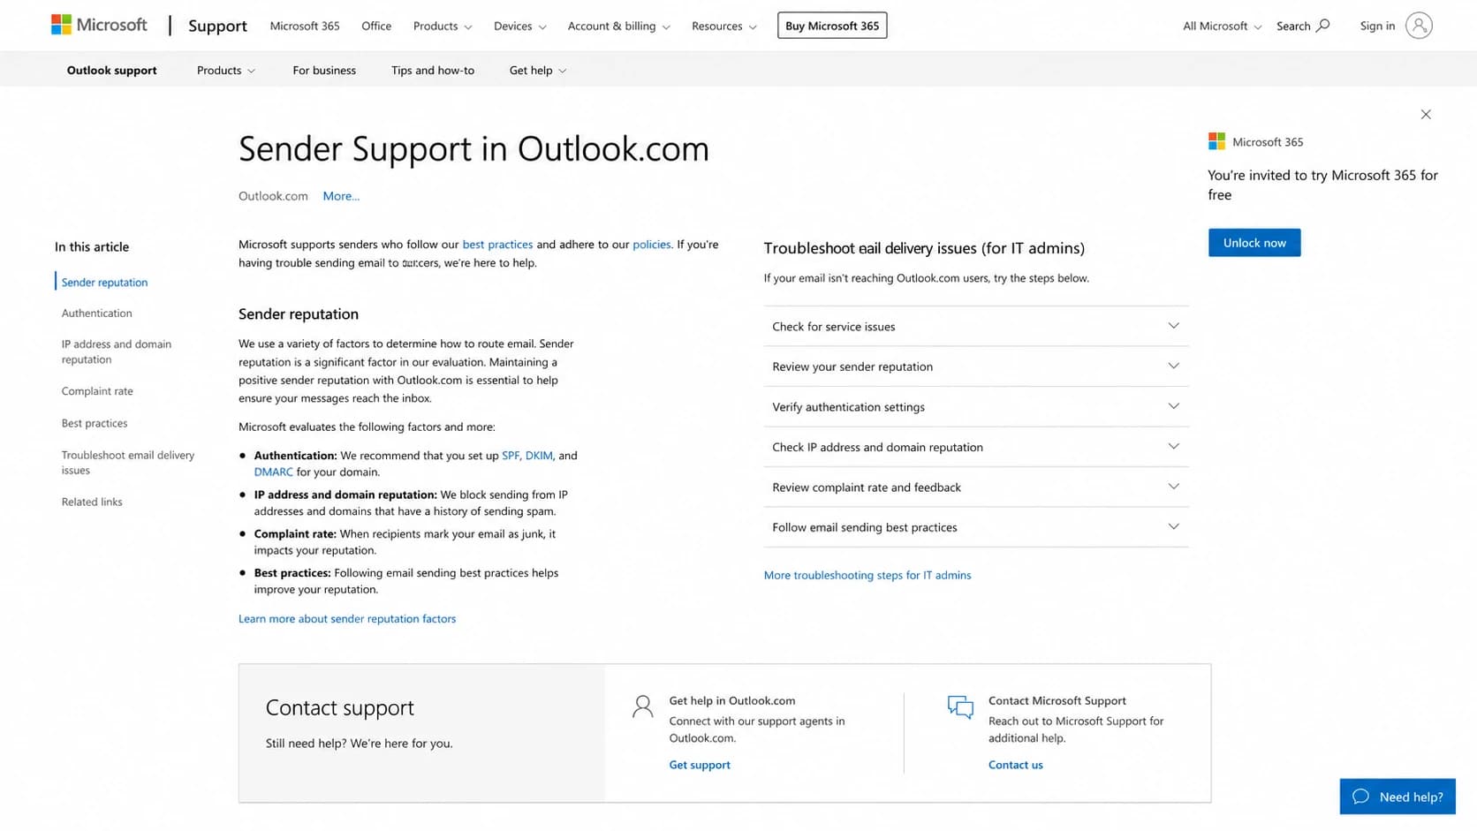Click the 'Sender Support in Outlook.com' title

tap(473, 149)
